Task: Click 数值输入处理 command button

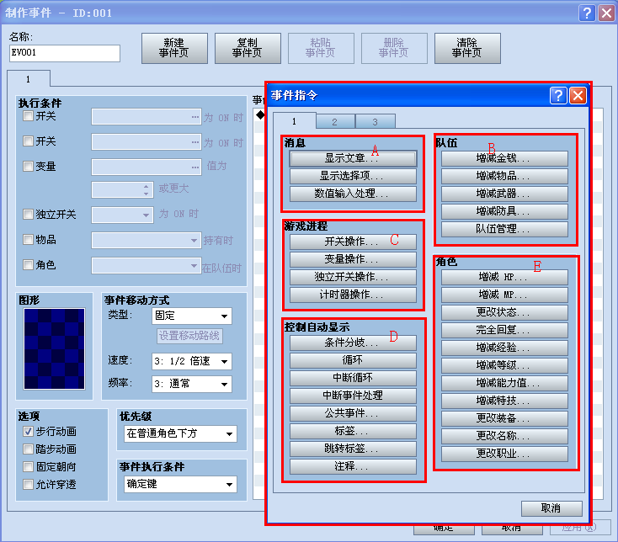Action: [353, 194]
